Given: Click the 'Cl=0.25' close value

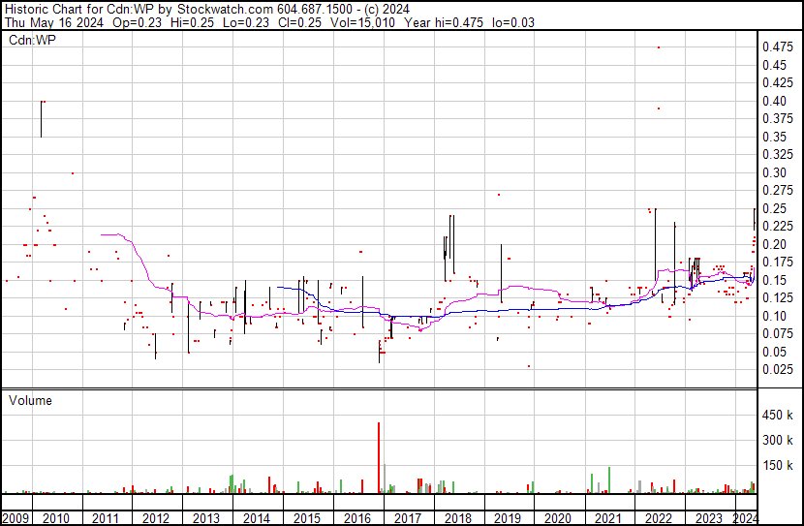Looking at the screenshot, I should click(300, 23).
